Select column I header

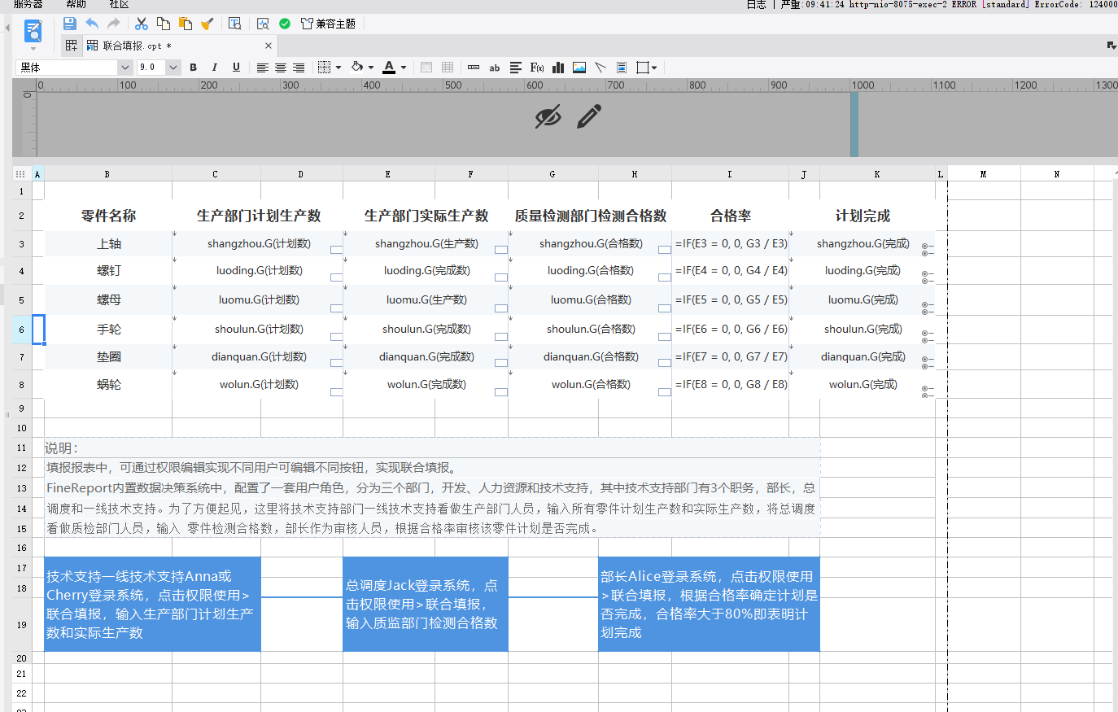click(x=730, y=174)
